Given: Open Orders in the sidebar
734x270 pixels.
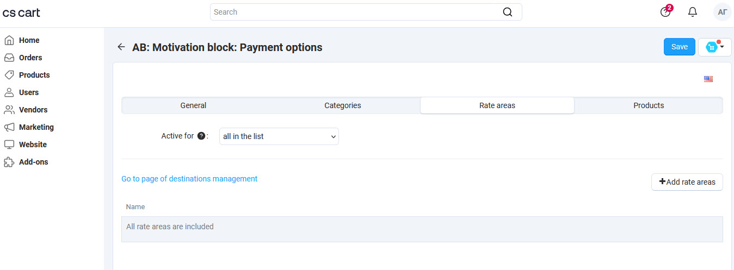Looking at the screenshot, I should 30,58.
